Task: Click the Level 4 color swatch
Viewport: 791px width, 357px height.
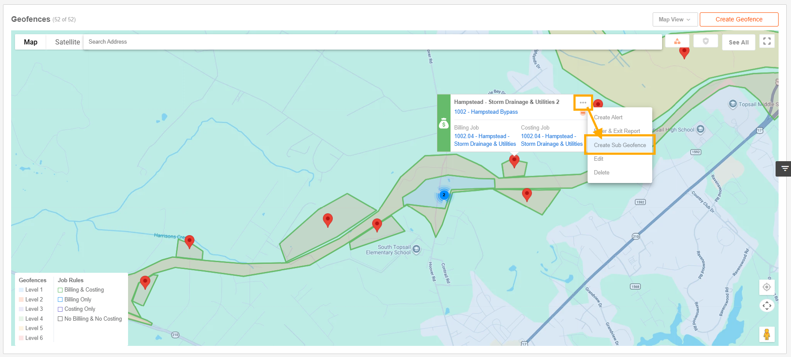Action: [x=21, y=319]
